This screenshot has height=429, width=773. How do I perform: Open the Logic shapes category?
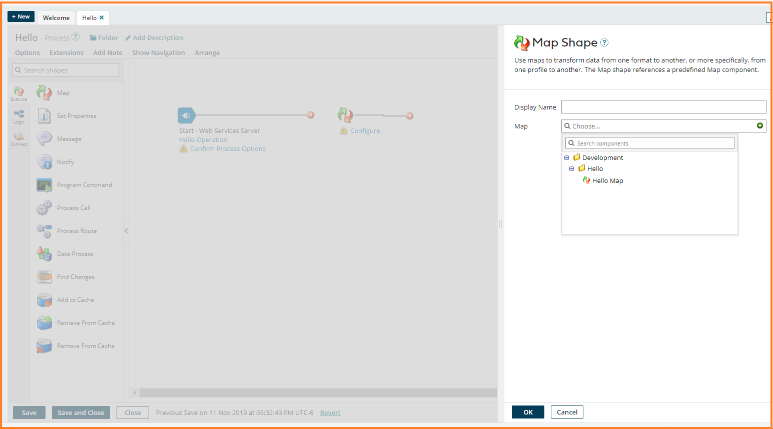click(x=19, y=116)
